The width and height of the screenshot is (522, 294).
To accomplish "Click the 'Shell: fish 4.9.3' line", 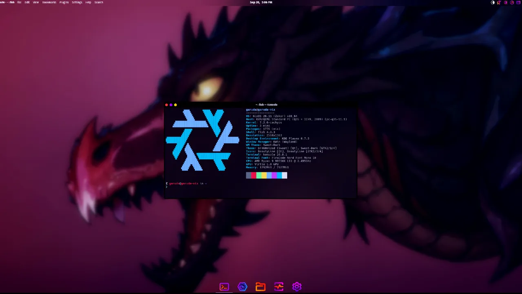I will click(x=261, y=132).
